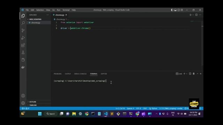Viewport: 223px width, 125px height.
Task: Select the chrome.py editor tab
Action: tap(60, 15)
